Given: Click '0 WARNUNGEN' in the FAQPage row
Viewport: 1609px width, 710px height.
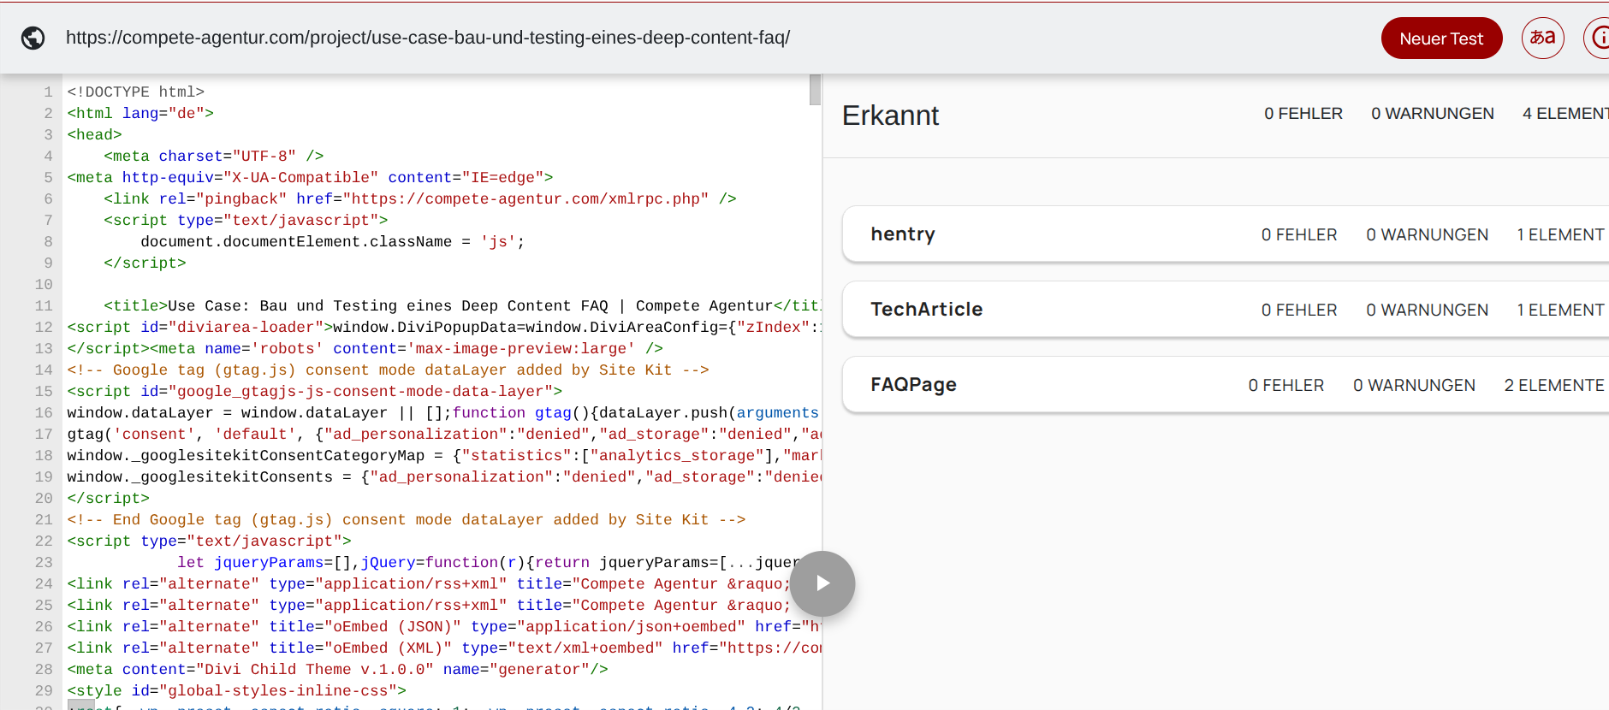Looking at the screenshot, I should 1415,386.
